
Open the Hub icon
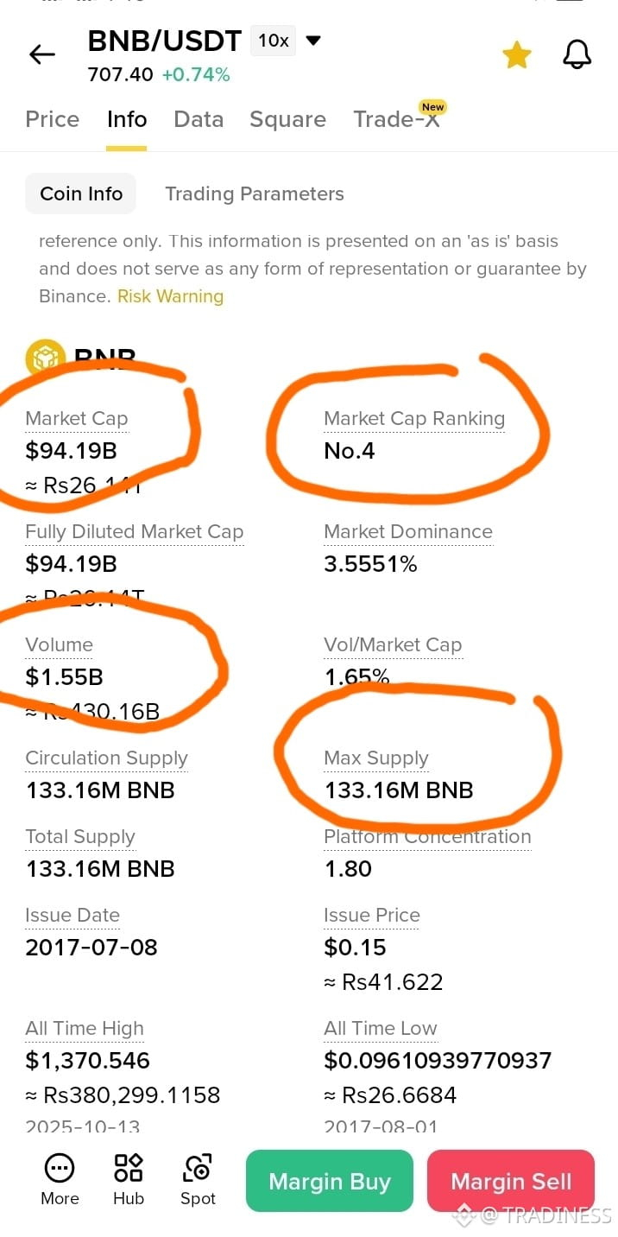tap(129, 1168)
